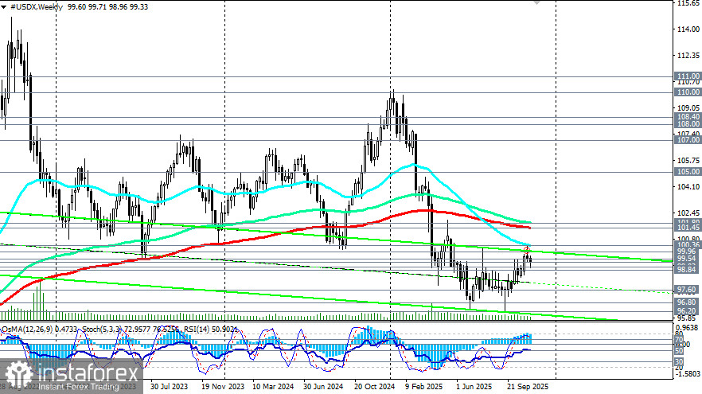Open the chart menu triangle beside #USDX
This screenshot has height=394, width=702.
[x=4, y=7]
